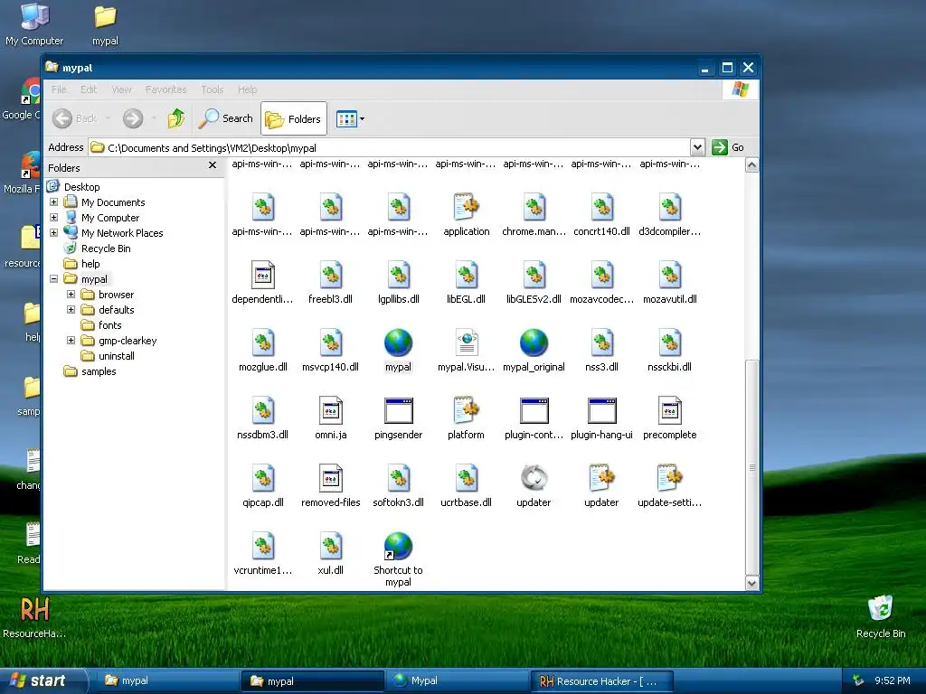The width and height of the screenshot is (926, 694).
Task: Open the Tools menu
Action: (x=212, y=89)
